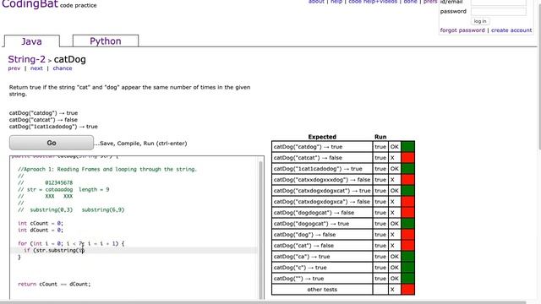Go to the prev problem
This screenshot has width=541, height=304.
[14, 68]
